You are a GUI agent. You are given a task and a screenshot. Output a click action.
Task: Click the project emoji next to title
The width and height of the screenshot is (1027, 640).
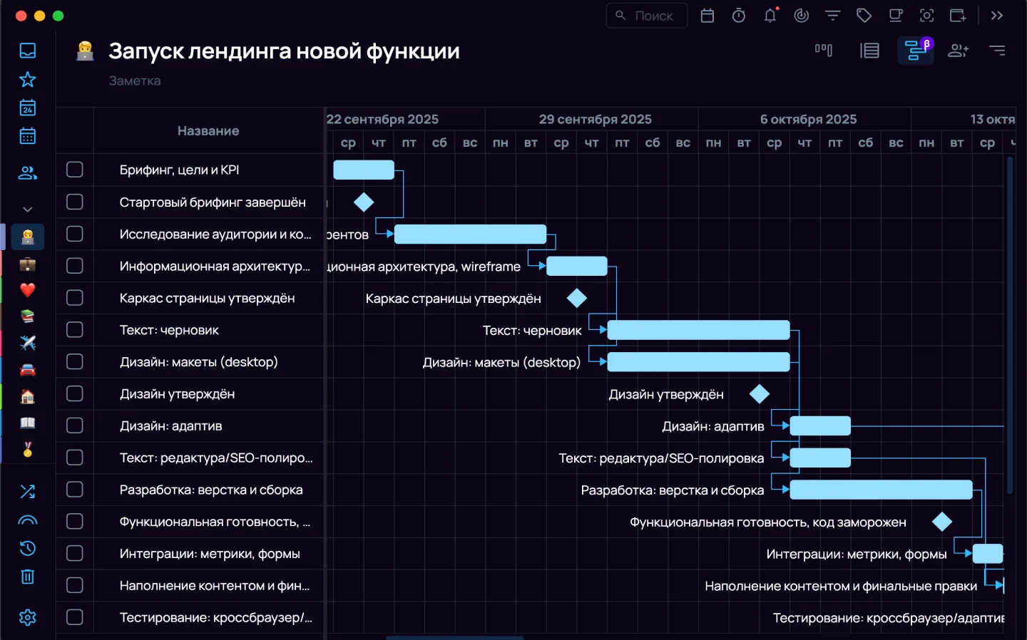[x=85, y=51]
